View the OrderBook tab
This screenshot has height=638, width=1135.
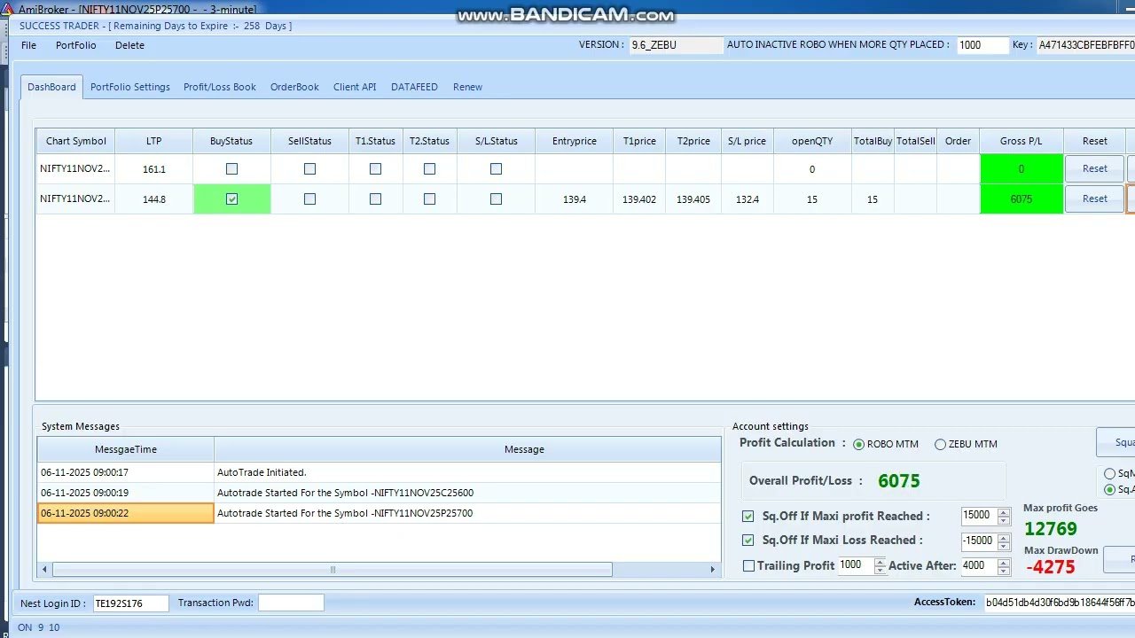pyautogui.click(x=294, y=86)
